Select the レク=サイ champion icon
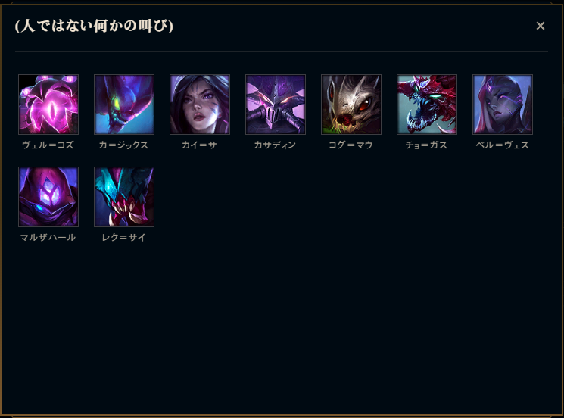564x418 pixels. tap(124, 197)
